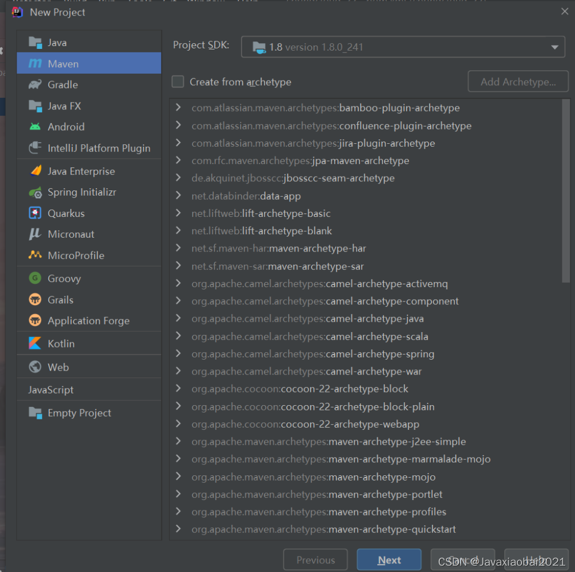Click the Quarkus icon
Image resolution: width=575 pixels, height=572 pixels.
35,213
